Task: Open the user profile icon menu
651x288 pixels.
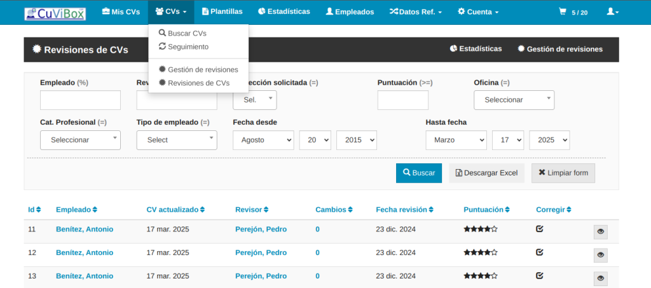Action: [x=612, y=12]
